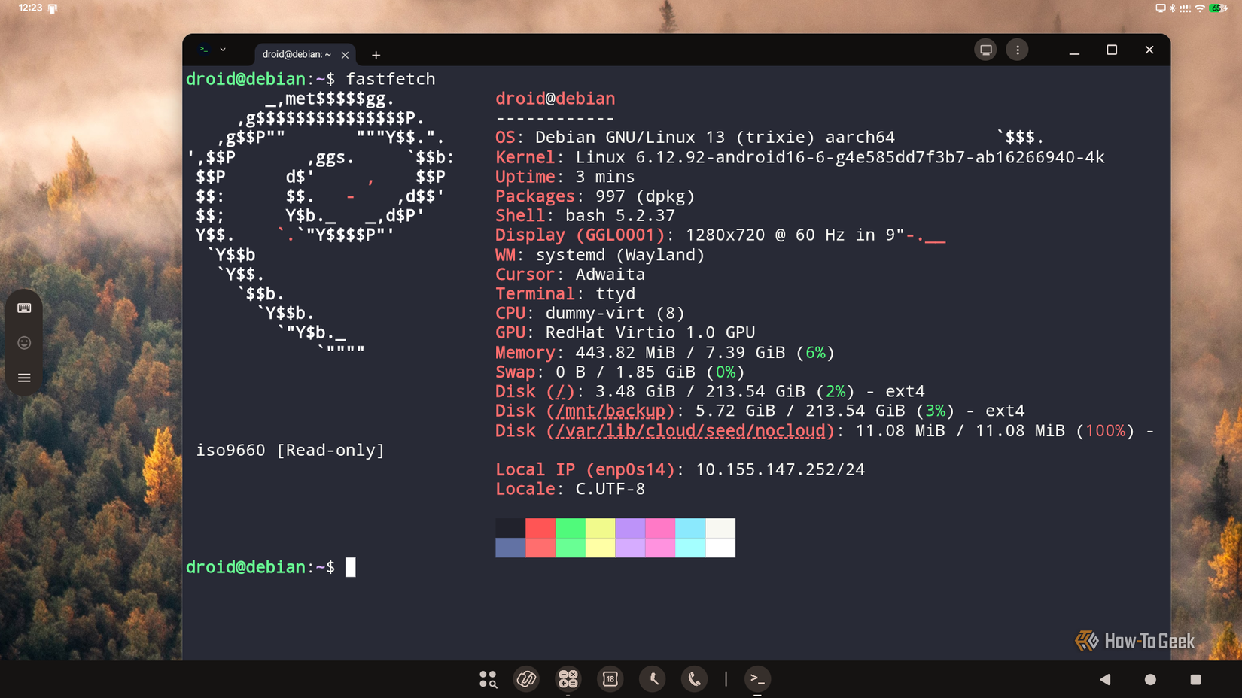The image size is (1242, 698).
Task: Open the overlapping-loops app icon in taskbar
Action: tap(525, 679)
